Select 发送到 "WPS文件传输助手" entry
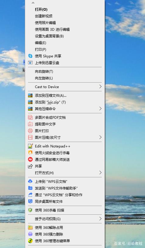The image size is (145, 248). coord(56,188)
